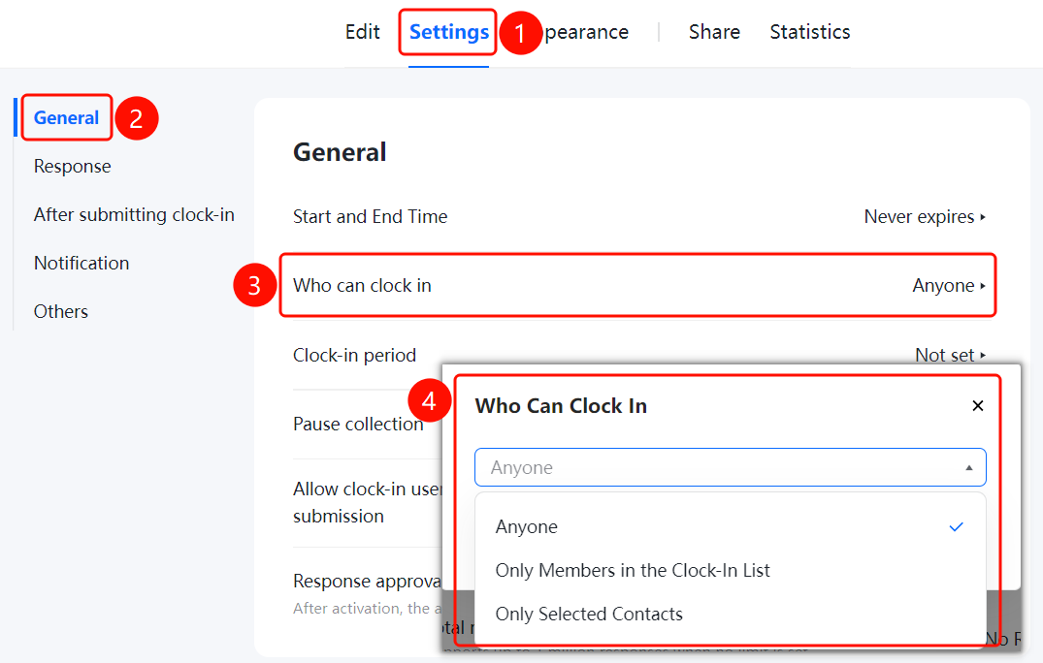The image size is (1043, 663).
Task: Click the dropdown caret arrow icon
Action: point(969,468)
